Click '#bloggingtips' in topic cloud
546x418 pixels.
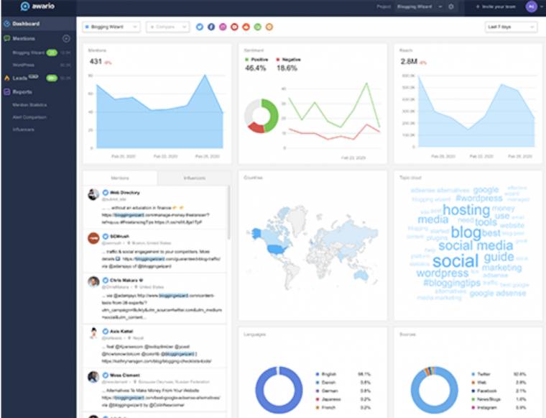[x=452, y=283]
